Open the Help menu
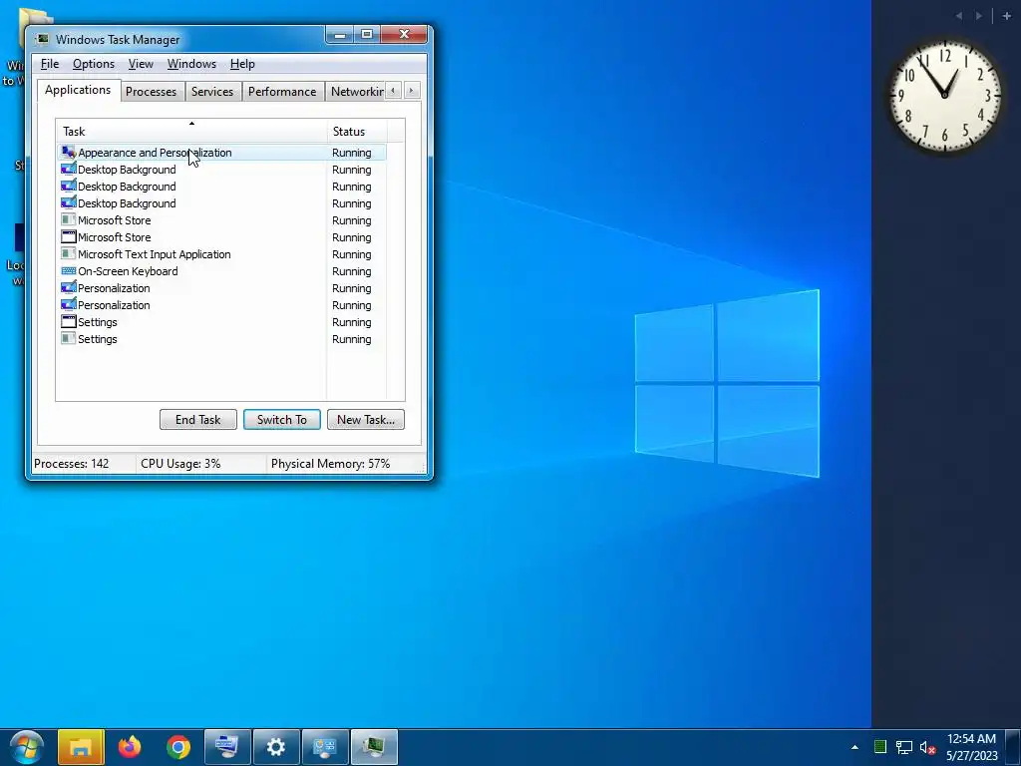 (242, 64)
